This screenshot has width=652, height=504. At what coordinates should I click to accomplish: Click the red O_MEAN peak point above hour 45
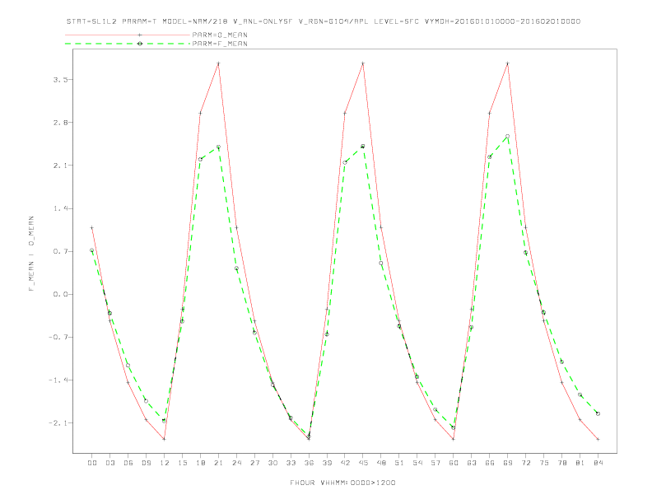click(363, 63)
